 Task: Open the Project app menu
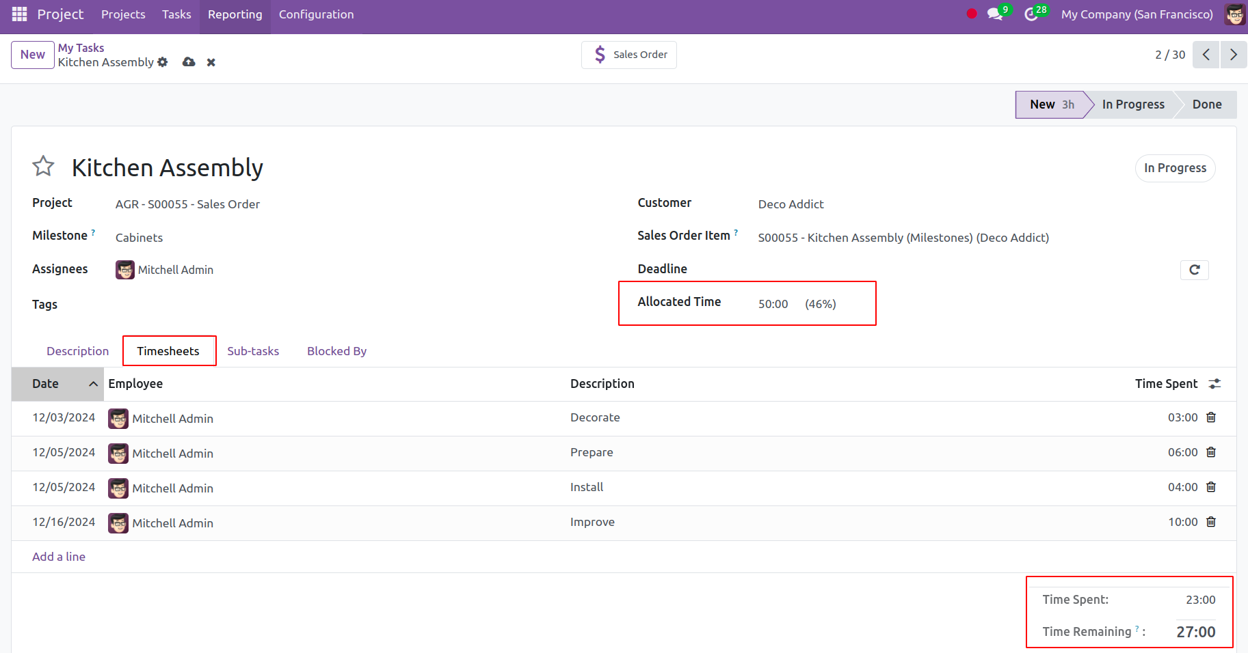[x=60, y=14]
